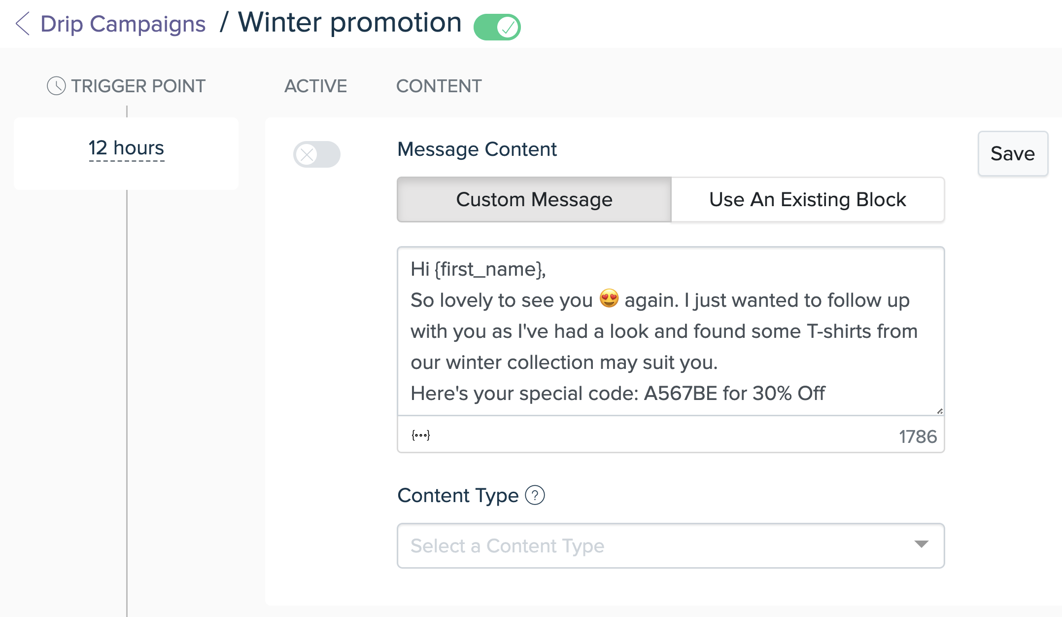
Task: Click the checkmark knob on campaign toggle
Action: pyautogui.click(x=508, y=27)
